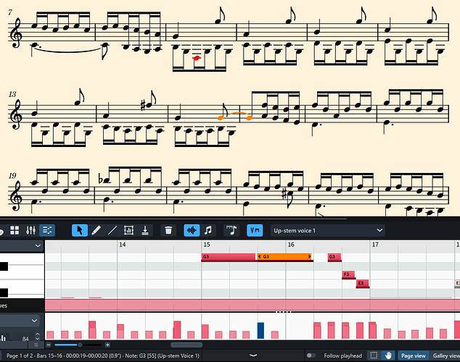The width and height of the screenshot is (460, 362).
Task: Select the Line tool
Action: coord(112,230)
